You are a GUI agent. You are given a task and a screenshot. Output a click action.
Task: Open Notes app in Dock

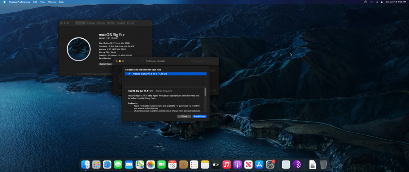point(205,165)
